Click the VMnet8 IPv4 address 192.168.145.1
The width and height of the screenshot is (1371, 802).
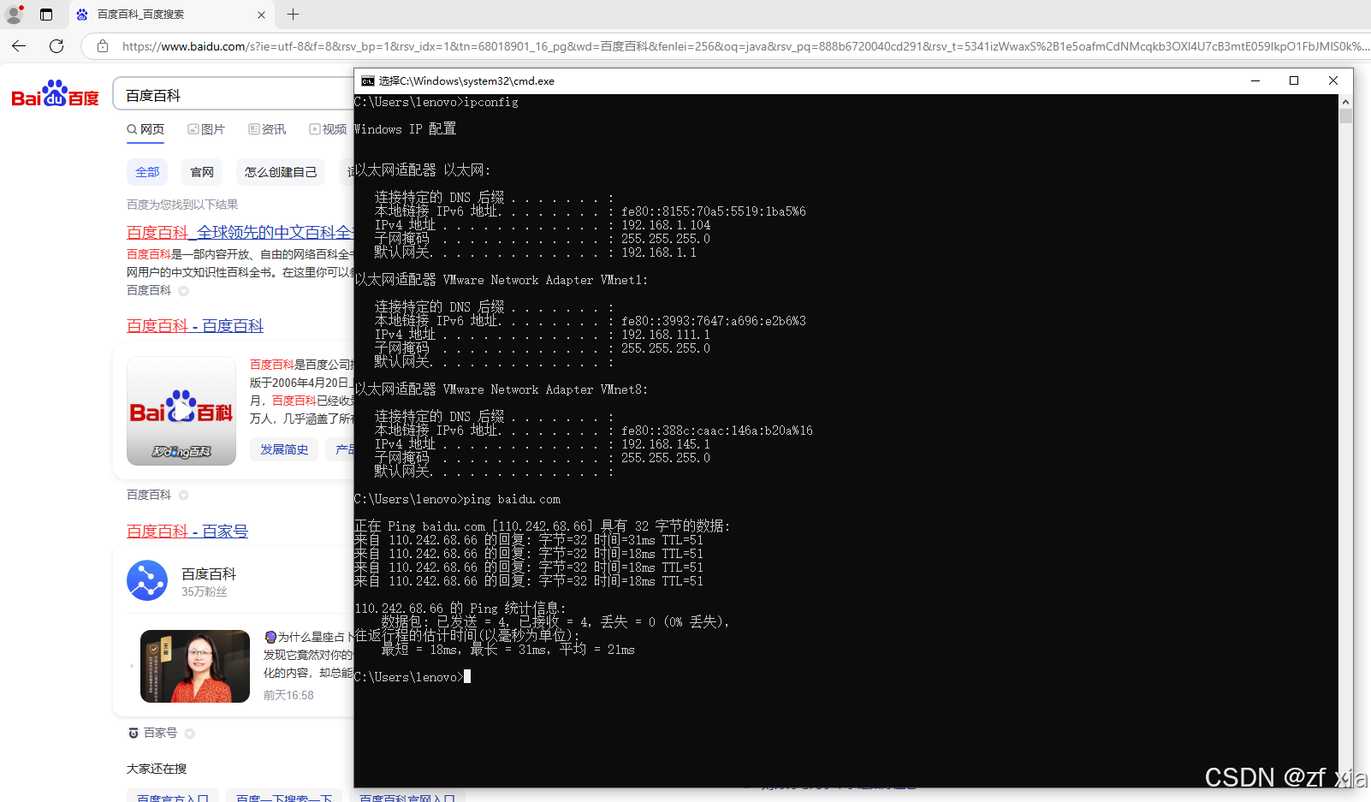click(666, 444)
